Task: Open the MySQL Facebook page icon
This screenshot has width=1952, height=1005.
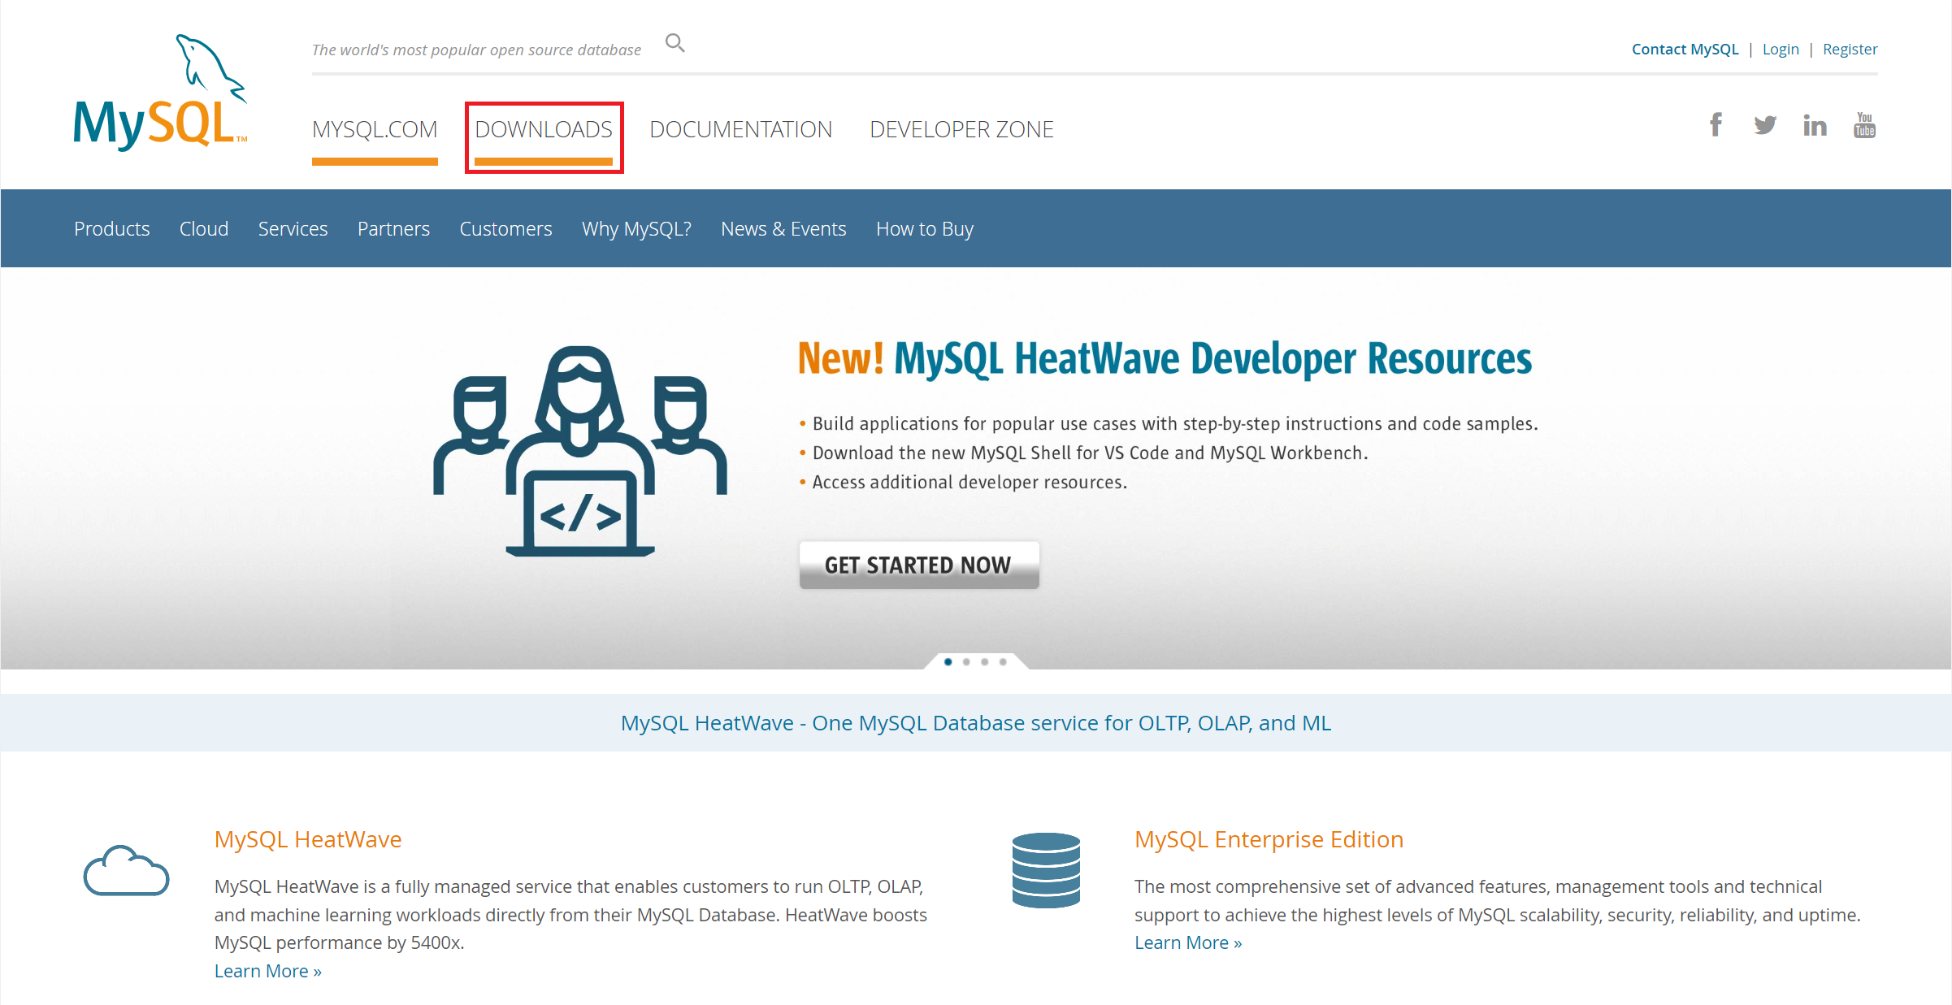Action: pyautogui.click(x=1715, y=125)
